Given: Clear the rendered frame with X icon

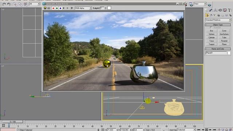Looking at the screenshot, I should tap(72, 8).
